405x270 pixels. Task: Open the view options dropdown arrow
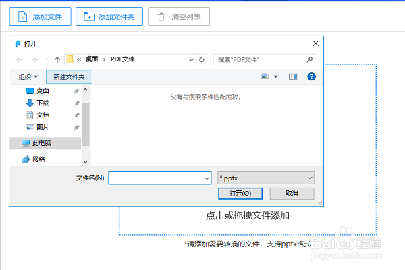tap(275, 76)
